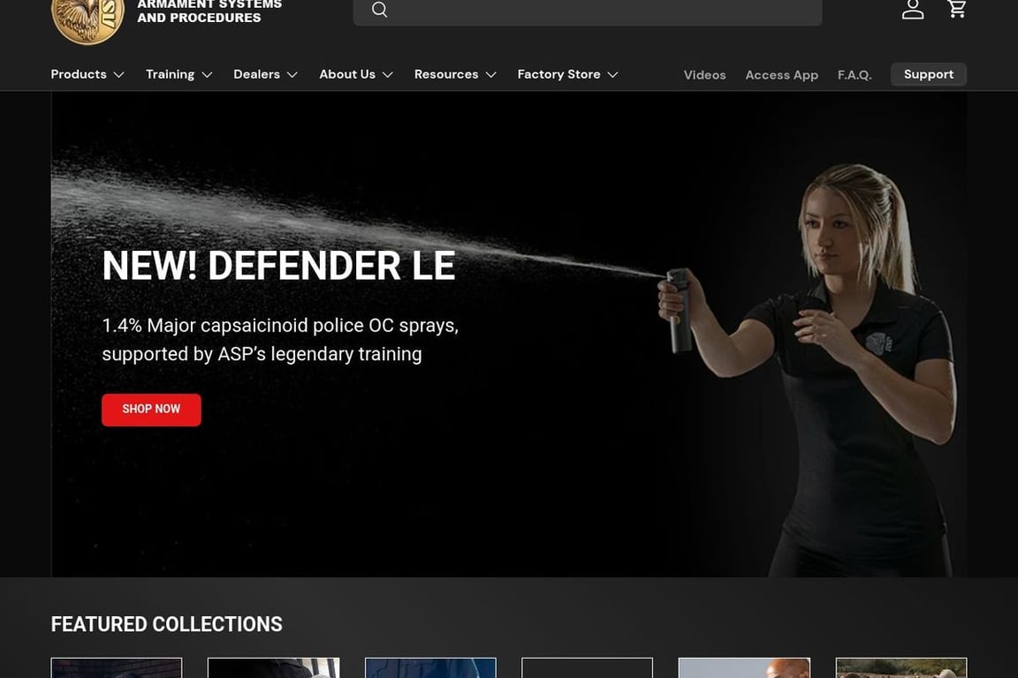Open the second featured collection thumbnail
Screen dimensions: 1018x678
[273, 667]
